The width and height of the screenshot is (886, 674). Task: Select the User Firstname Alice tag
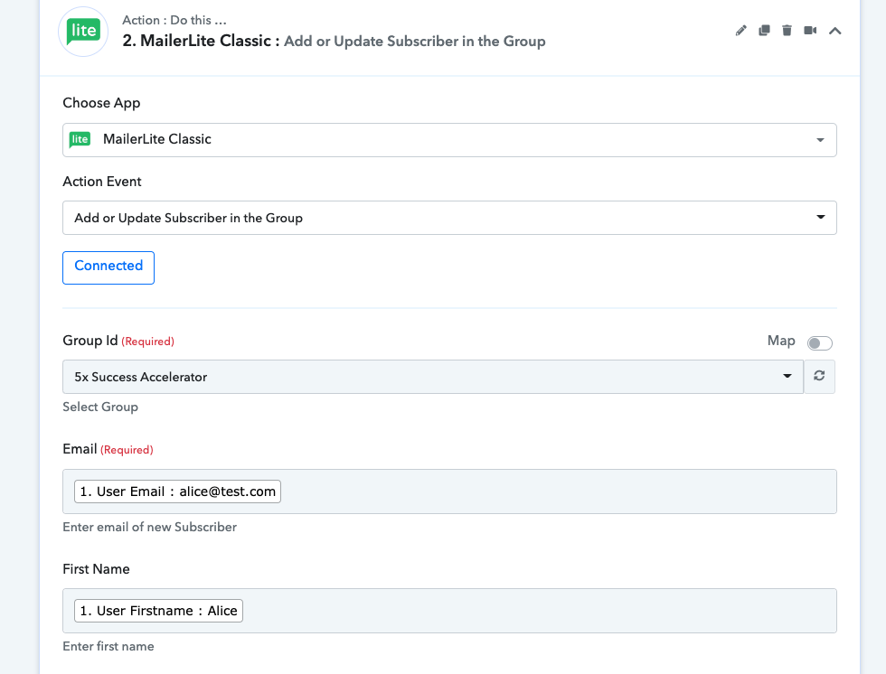pyautogui.click(x=158, y=610)
